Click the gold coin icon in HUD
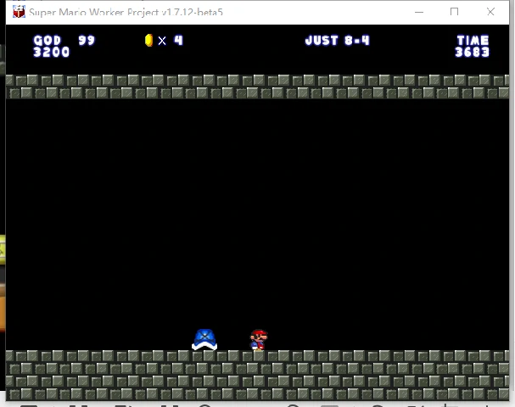This screenshot has height=407, width=515. (148, 41)
